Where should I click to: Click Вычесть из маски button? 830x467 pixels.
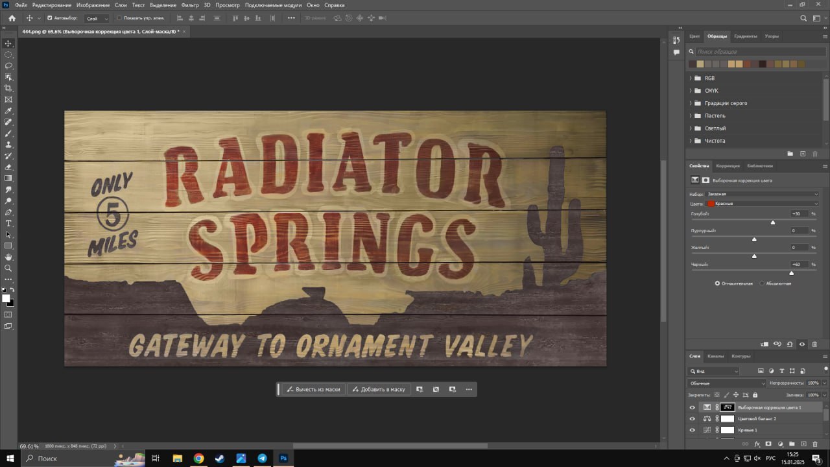(314, 389)
